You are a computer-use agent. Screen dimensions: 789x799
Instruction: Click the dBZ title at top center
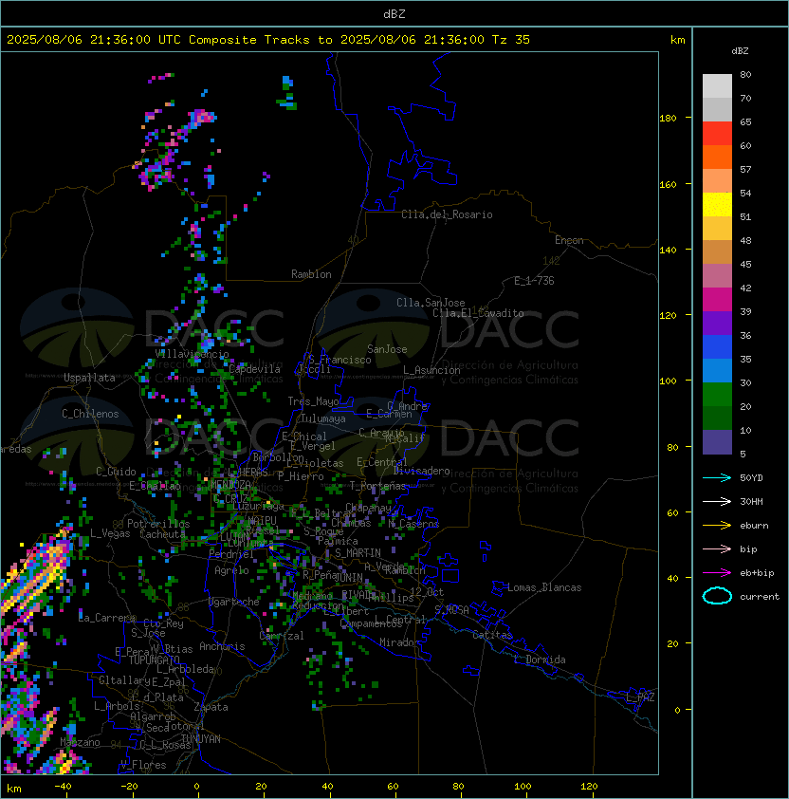click(394, 14)
